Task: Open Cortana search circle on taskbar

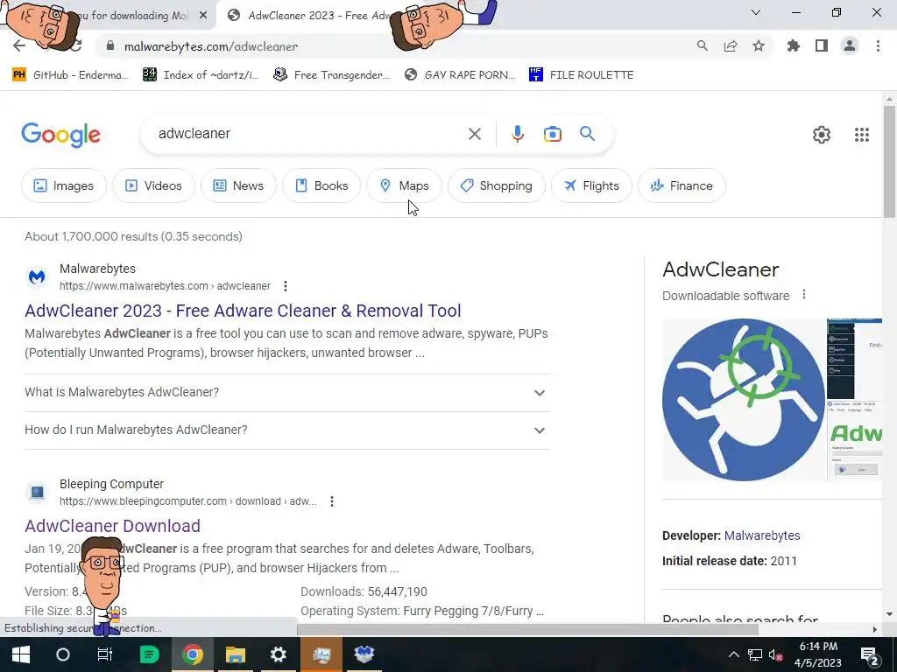Action: [x=63, y=654]
